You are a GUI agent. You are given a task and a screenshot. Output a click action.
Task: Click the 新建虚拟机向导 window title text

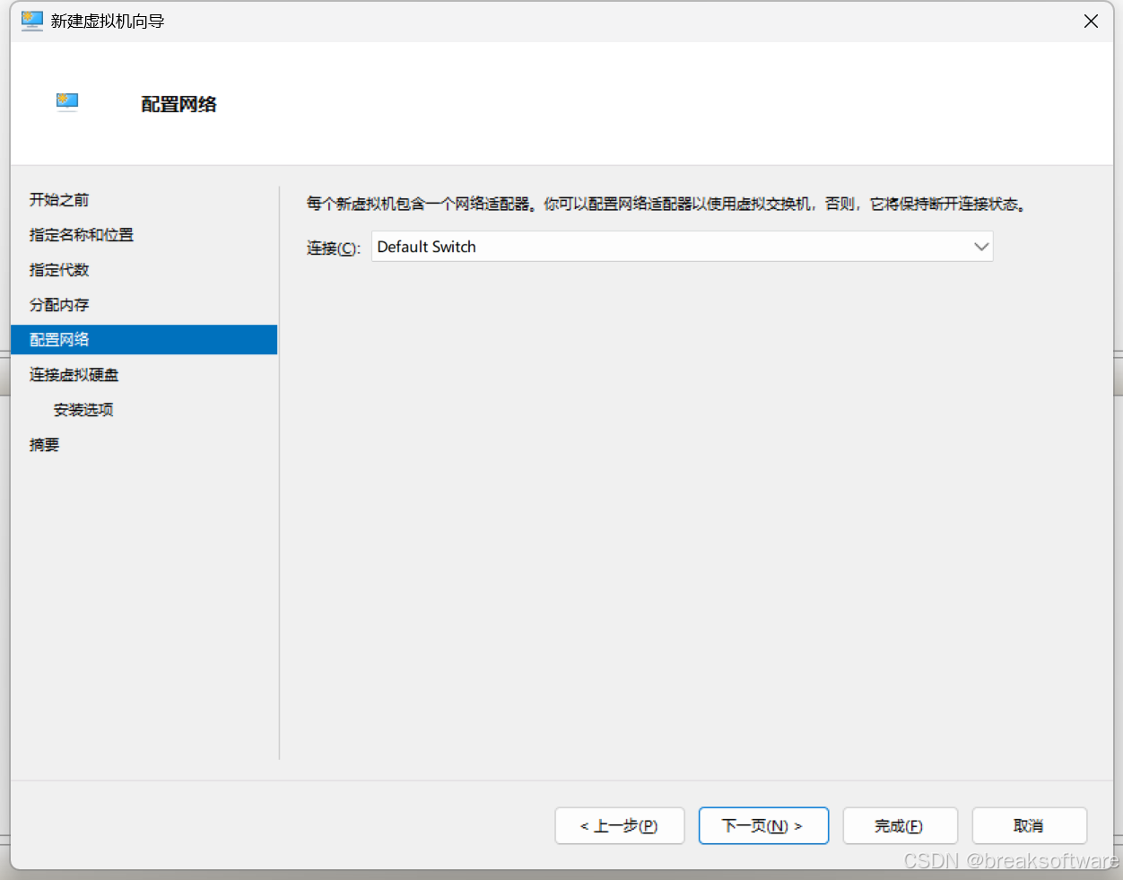point(108,21)
